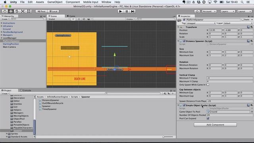
Task: Open Simple Object Pooler gear menu
Action: pyautogui.click(x=252, y=105)
